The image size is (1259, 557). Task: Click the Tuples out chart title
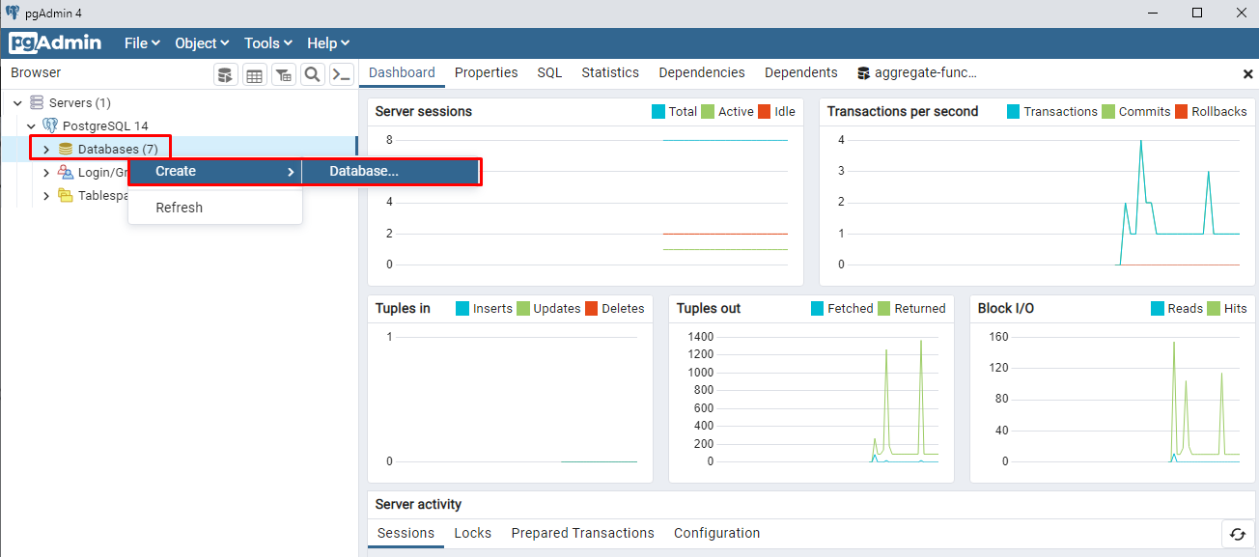pos(709,309)
